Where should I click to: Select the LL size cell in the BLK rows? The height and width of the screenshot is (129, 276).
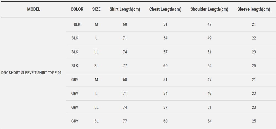[x=96, y=52]
